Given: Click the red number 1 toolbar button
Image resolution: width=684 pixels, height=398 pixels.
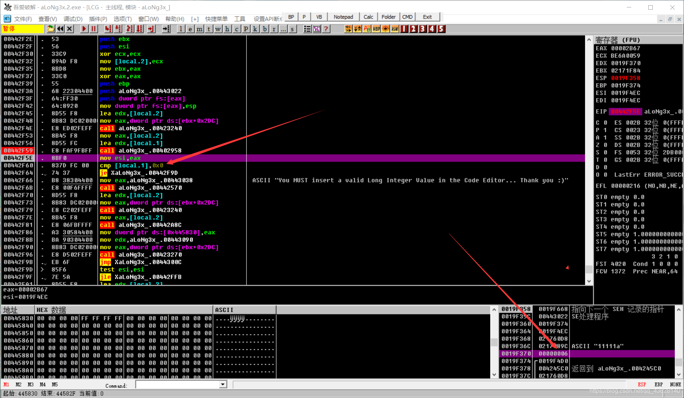Looking at the screenshot, I should click(x=404, y=29).
